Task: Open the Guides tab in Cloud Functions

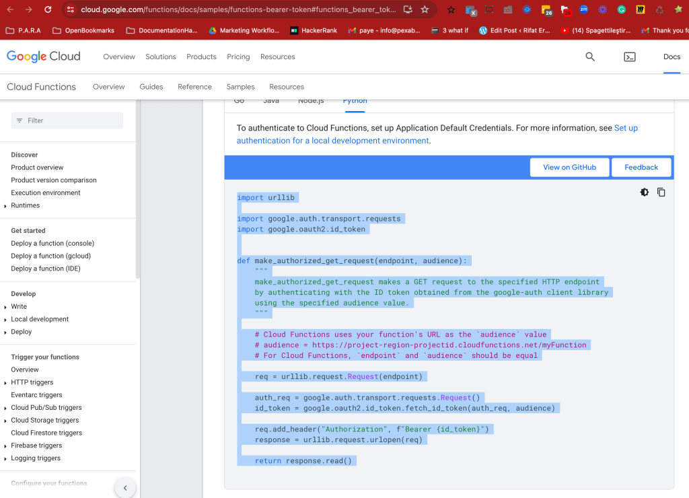Action: coord(151,87)
